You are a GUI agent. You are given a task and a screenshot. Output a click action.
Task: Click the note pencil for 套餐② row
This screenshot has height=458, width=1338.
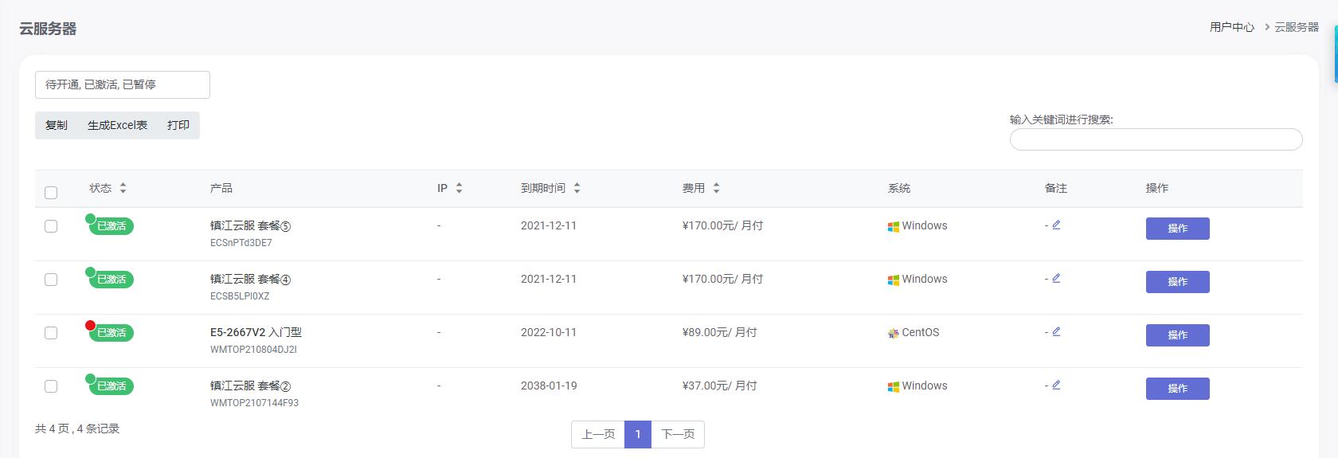pos(1056,385)
